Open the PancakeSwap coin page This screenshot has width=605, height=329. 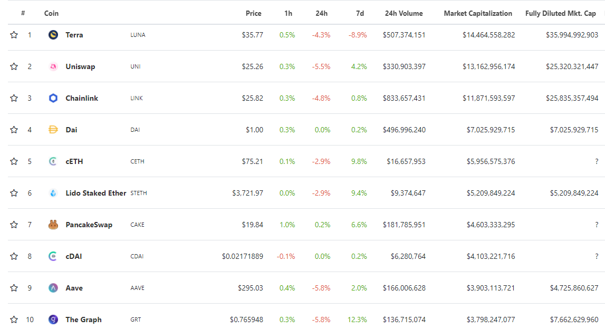(x=89, y=225)
